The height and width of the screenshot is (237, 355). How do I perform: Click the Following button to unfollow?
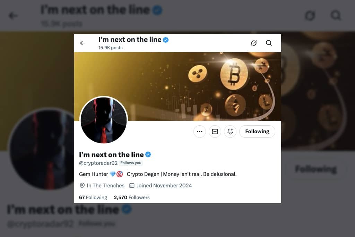click(257, 132)
